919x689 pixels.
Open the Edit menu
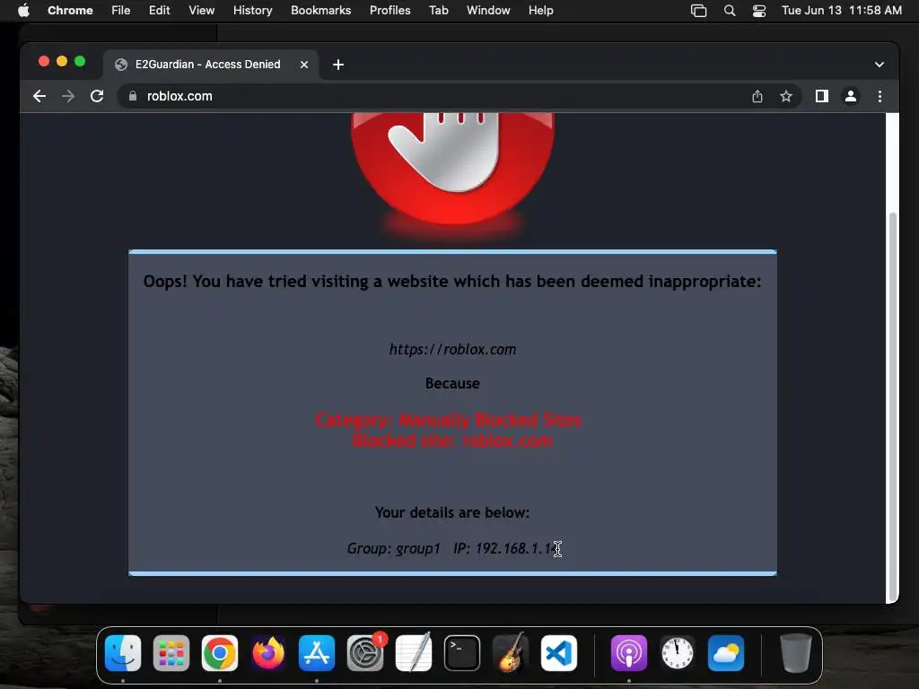point(160,11)
